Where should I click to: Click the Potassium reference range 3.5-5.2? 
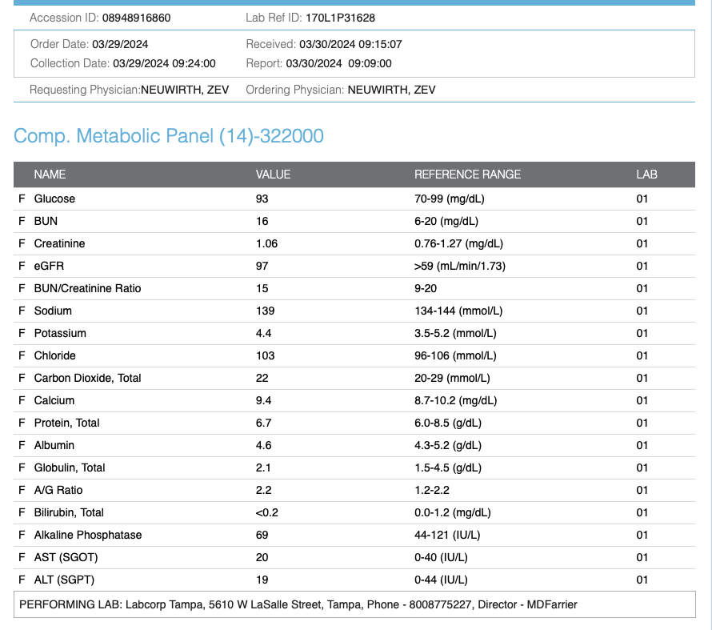[450, 333]
